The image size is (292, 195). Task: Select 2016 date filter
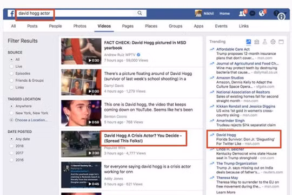click(11, 160)
